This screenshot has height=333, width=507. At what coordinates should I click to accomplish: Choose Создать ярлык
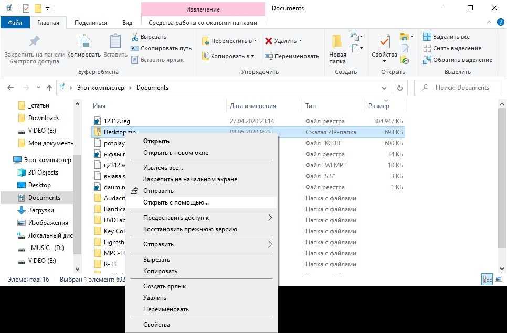pos(201,286)
